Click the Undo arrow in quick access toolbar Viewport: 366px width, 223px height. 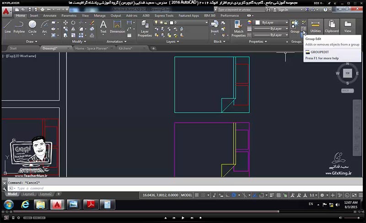pos(48,10)
